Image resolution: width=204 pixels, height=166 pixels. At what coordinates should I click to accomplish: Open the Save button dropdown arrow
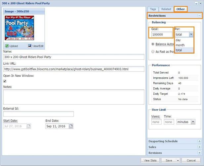pos(178,161)
